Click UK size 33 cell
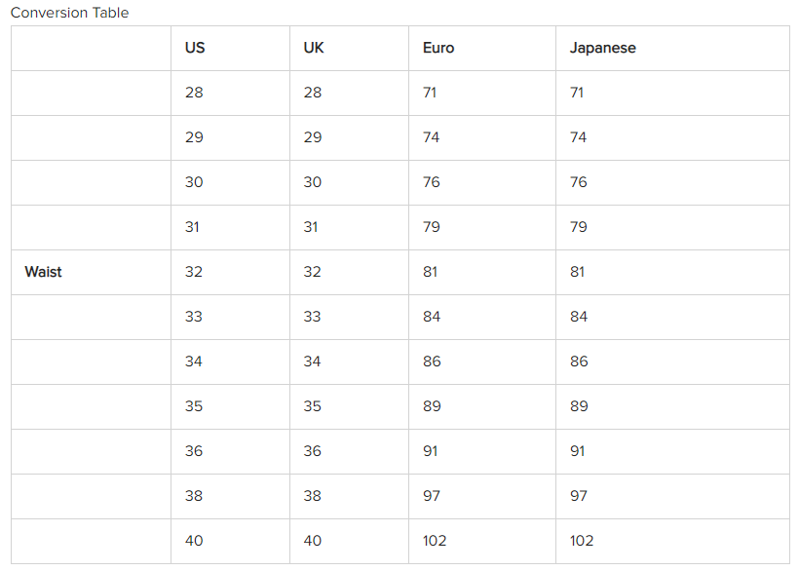The width and height of the screenshot is (799, 571). pyautogui.click(x=313, y=317)
